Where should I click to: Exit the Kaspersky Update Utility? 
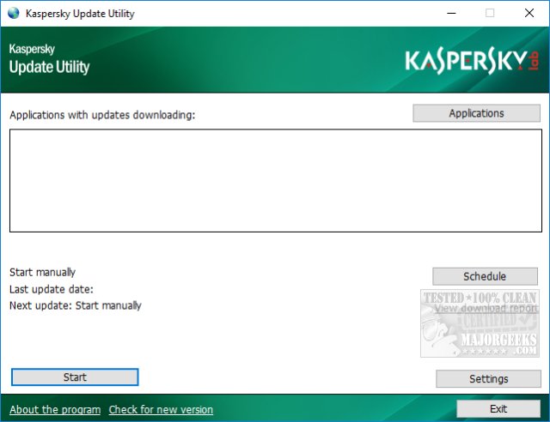pyautogui.click(x=498, y=408)
